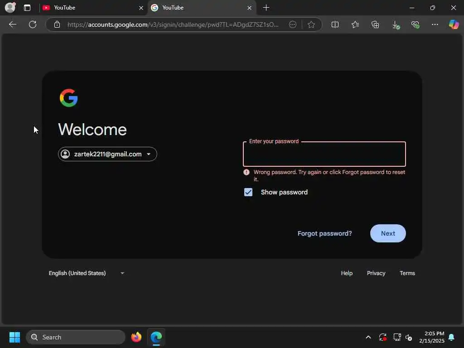Open the Downloads icon

tap(396, 24)
